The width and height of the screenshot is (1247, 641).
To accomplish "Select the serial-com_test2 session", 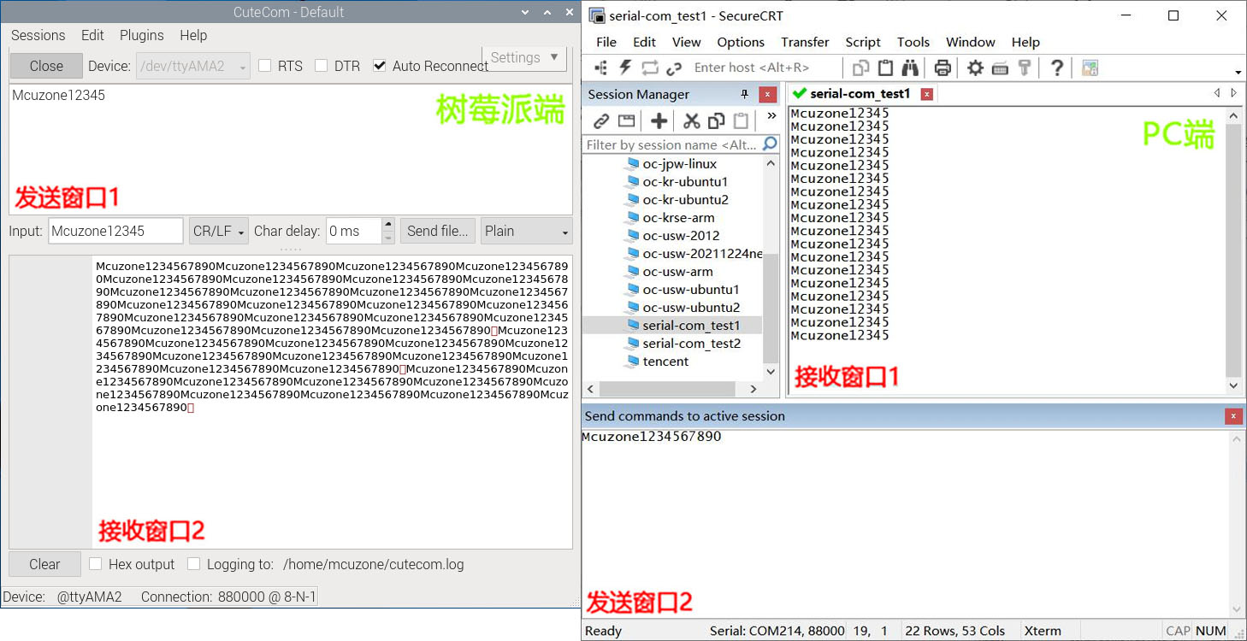I will point(691,344).
